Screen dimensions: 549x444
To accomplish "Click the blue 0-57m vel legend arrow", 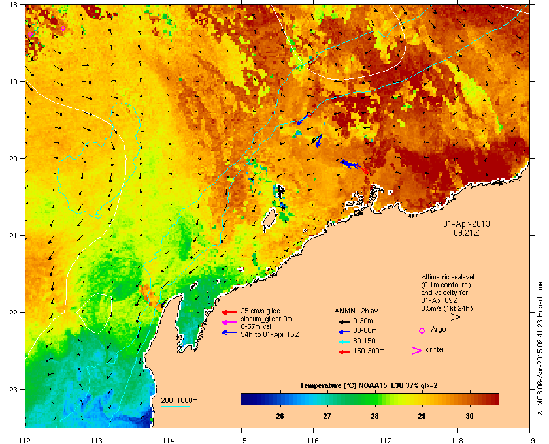I will click(x=229, y=332).
